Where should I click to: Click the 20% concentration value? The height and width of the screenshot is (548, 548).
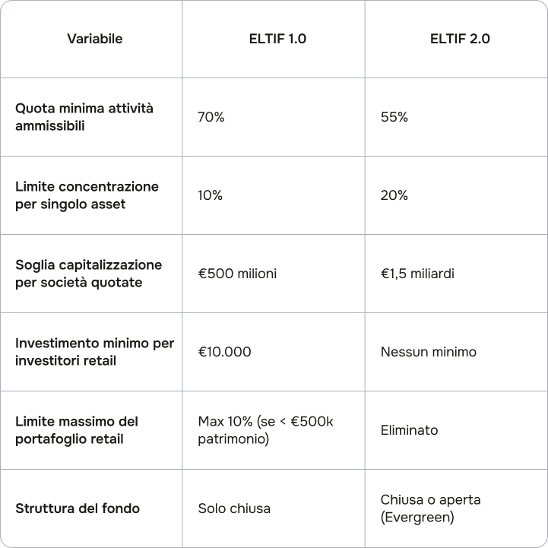[x=394, y=195]
